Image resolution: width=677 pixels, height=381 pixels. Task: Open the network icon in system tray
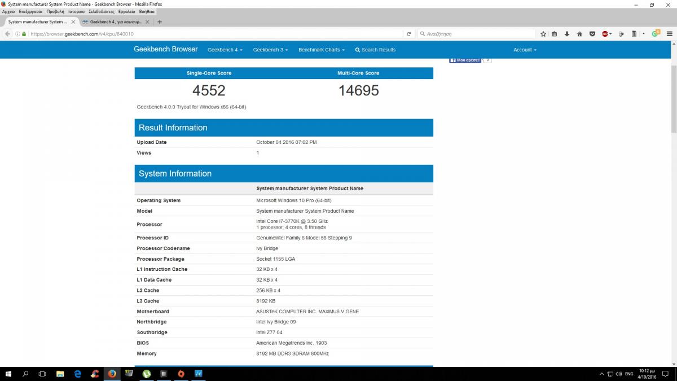pos(610,374)
